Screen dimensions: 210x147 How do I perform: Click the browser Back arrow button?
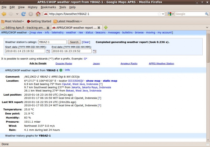[4, 14]
